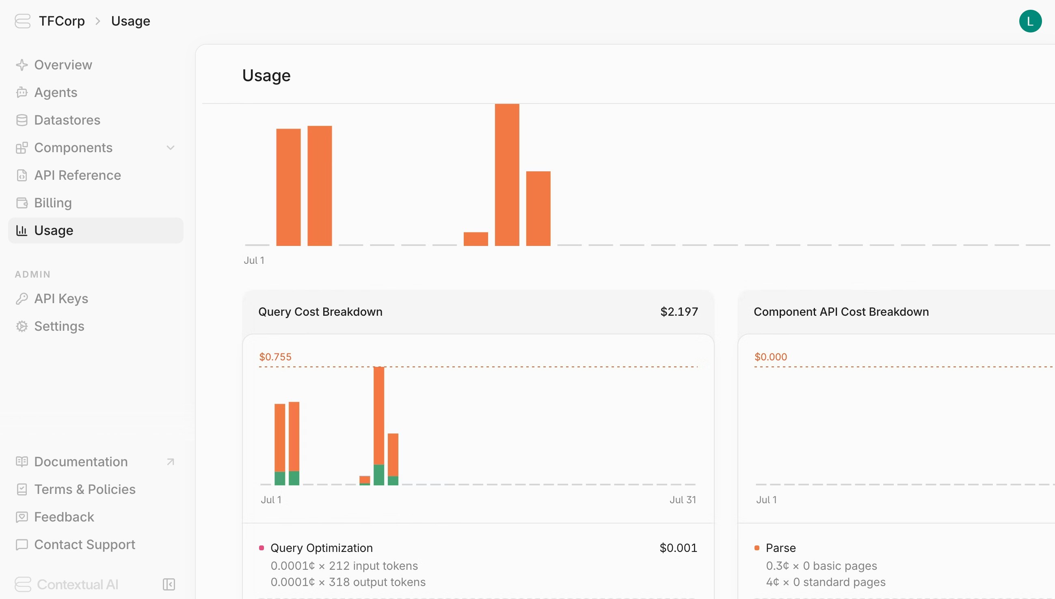Click Contact Support
The height and width of the screenshot is (599, 1055).
pyautogui.click(x=84, y=544)
